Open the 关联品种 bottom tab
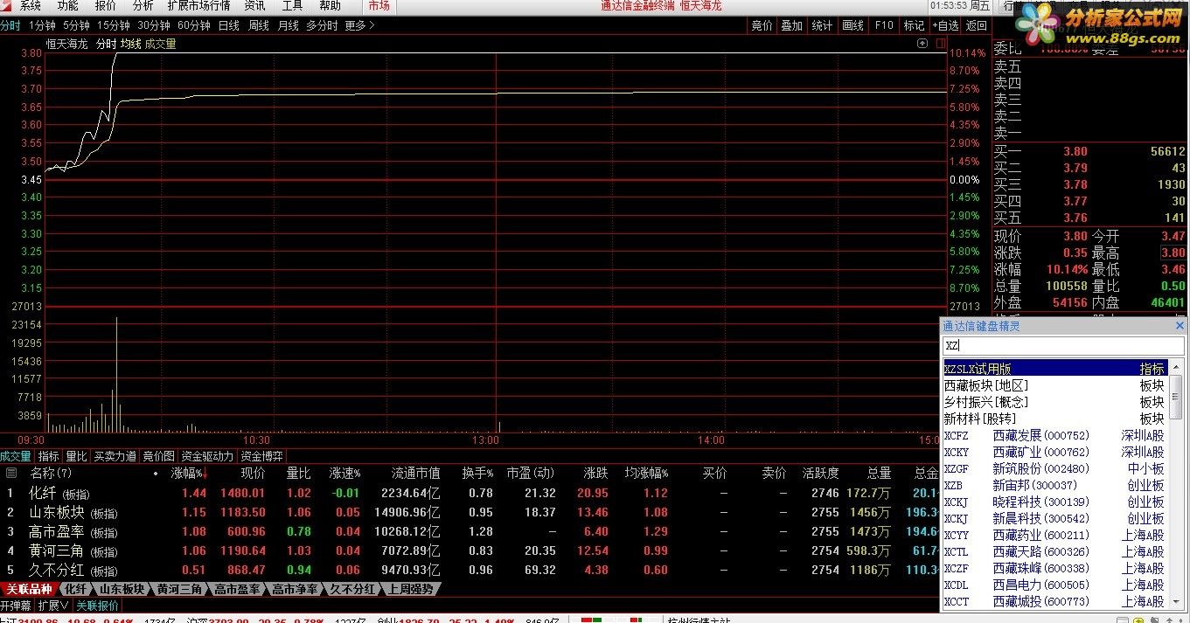 click(x=29, y=589)
